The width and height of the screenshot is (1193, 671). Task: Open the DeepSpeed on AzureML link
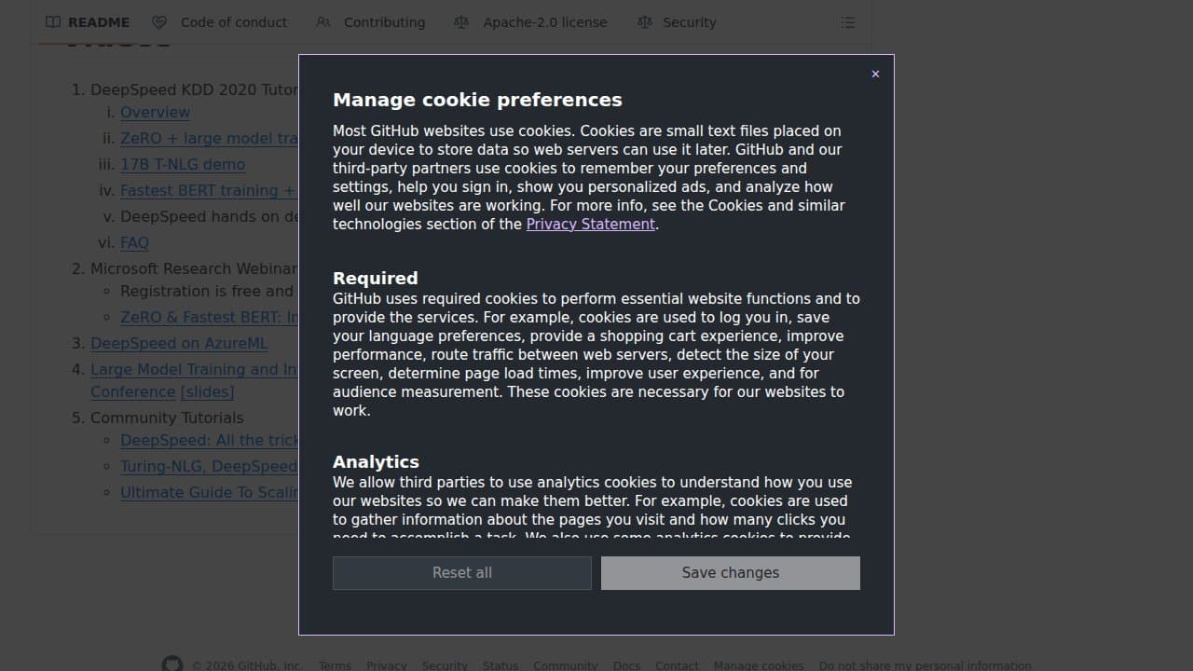pyautogui.click(x=179, y=344)
